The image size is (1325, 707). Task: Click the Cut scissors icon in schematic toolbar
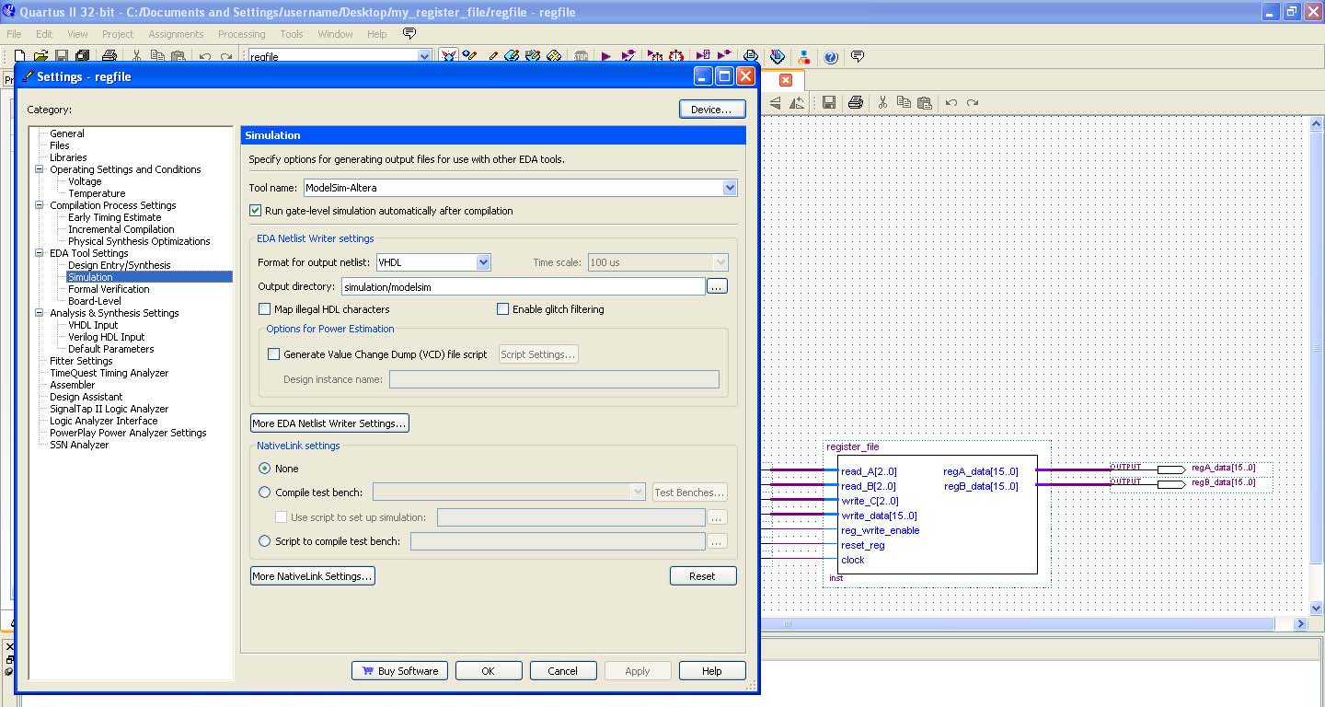[882, 102]
